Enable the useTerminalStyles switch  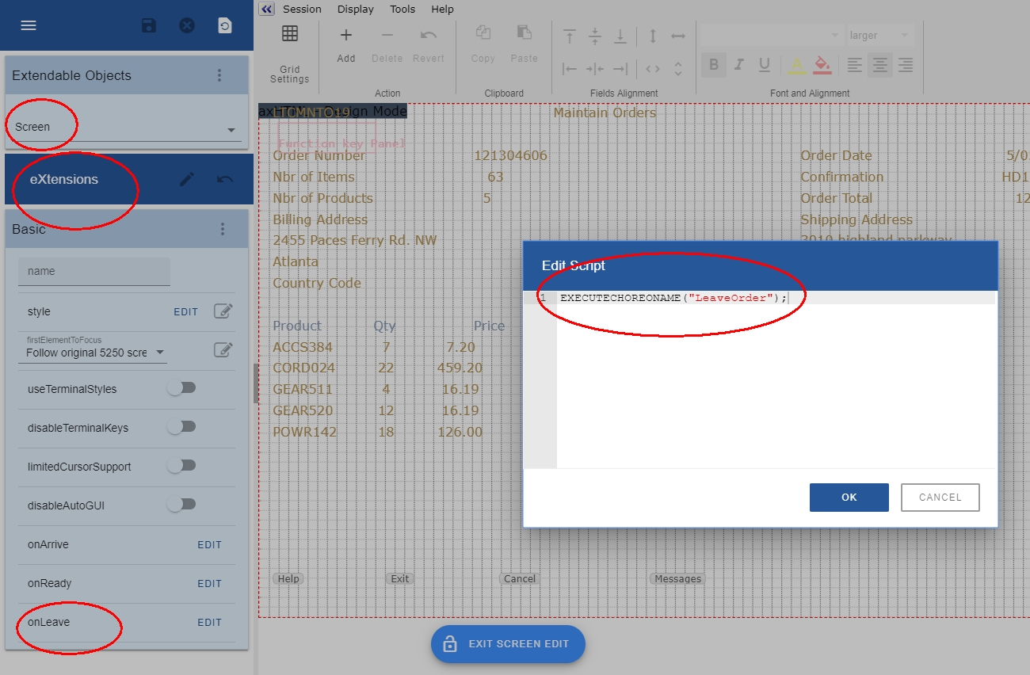[x=181, y=388]
